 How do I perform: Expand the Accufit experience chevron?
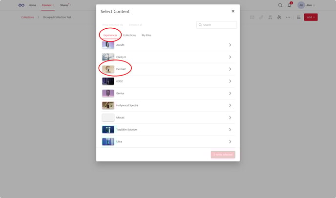pyautogui.click(x=230, y=45)
